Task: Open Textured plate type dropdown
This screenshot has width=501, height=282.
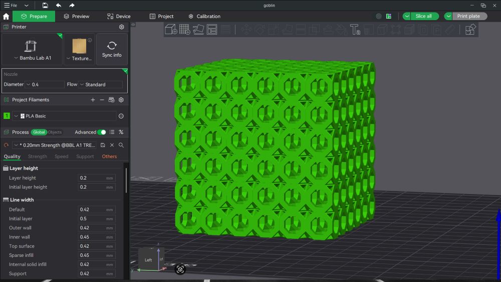Action: click(68, 58)
